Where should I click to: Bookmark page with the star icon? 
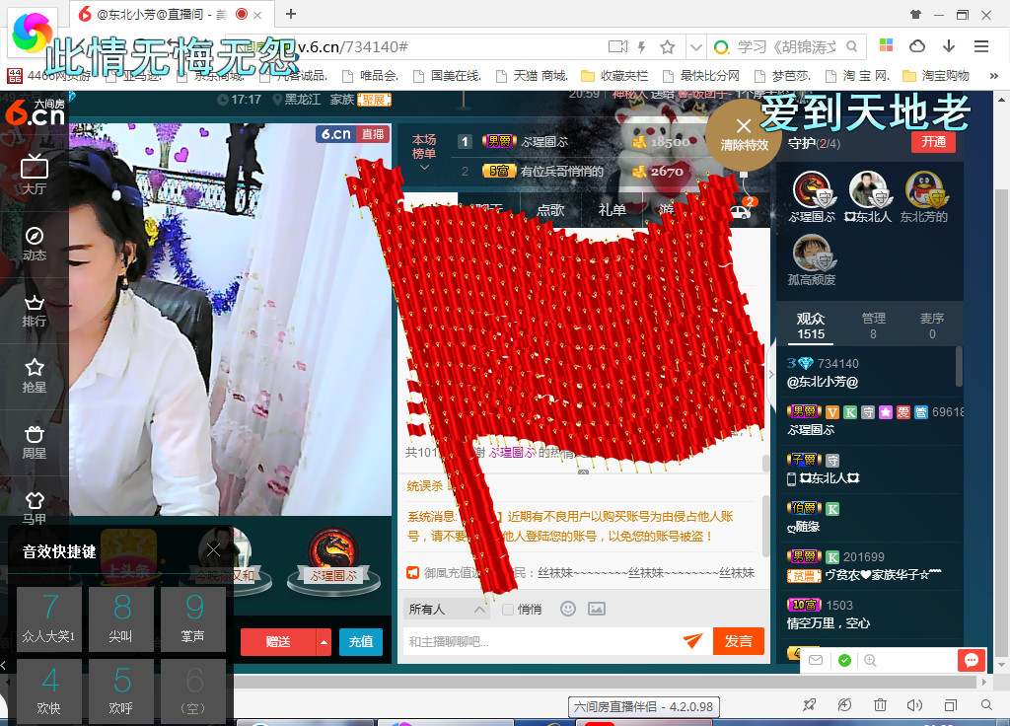pos(668,47)
